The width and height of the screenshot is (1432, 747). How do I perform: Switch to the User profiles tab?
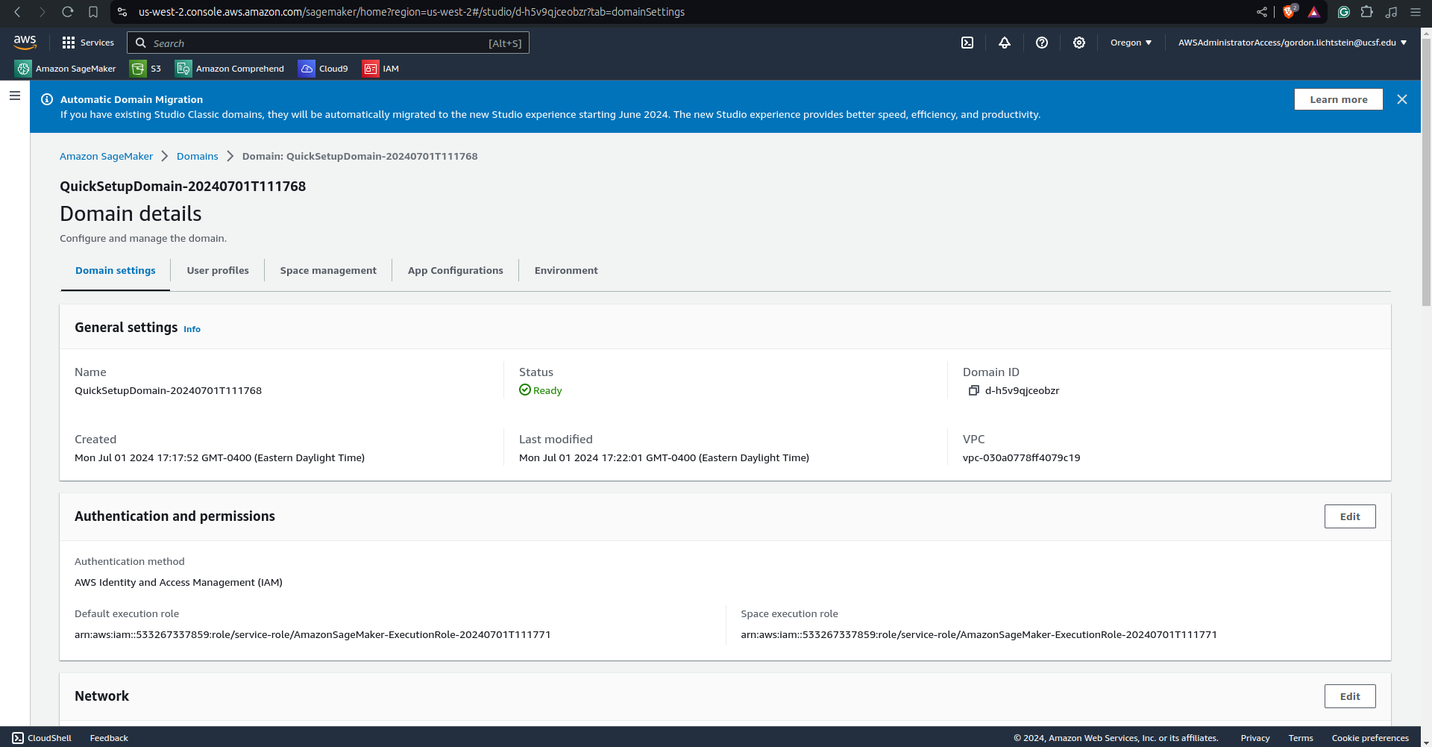218,271
